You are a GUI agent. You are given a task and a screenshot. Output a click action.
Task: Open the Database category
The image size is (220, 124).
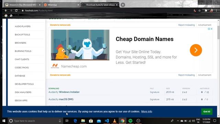20,76
